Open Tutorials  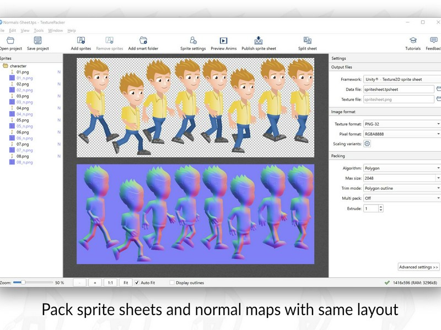tap(413, 40)
